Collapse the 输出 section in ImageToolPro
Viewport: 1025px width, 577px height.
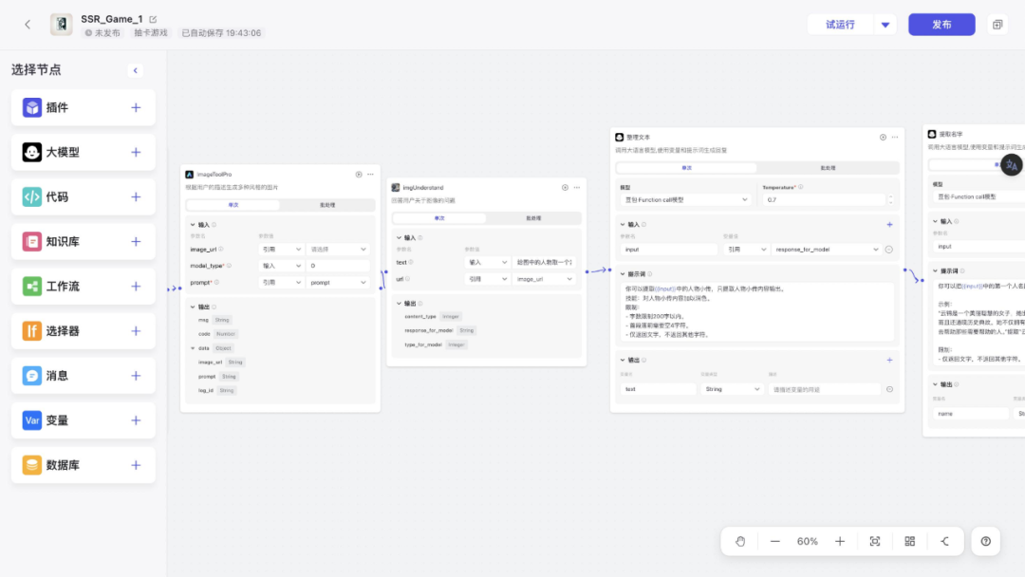[193, 307]
